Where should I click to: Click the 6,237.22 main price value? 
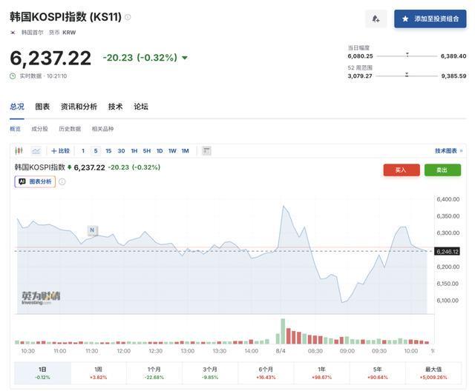click(x=50, y=58)
